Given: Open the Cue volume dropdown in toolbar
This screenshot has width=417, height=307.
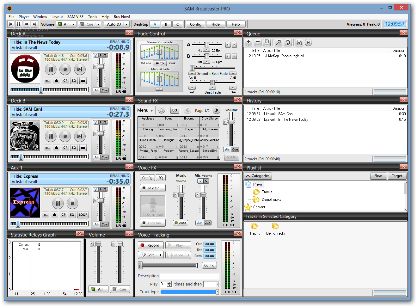Looking at the screenshot, I should (x=98, y=24).
